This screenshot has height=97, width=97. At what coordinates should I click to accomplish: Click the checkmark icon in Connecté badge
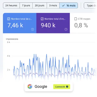(x=67, y=87)
